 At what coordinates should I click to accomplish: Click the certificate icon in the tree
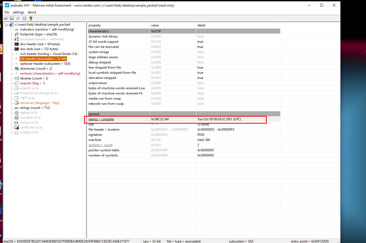17,127
